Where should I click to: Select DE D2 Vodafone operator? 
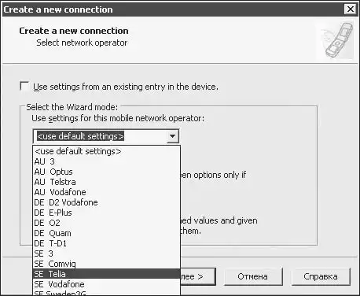tap(106, 202)
